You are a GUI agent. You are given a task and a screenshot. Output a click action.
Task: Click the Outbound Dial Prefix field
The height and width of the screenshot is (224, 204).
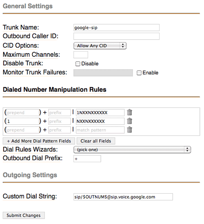(x=87, y=159)
